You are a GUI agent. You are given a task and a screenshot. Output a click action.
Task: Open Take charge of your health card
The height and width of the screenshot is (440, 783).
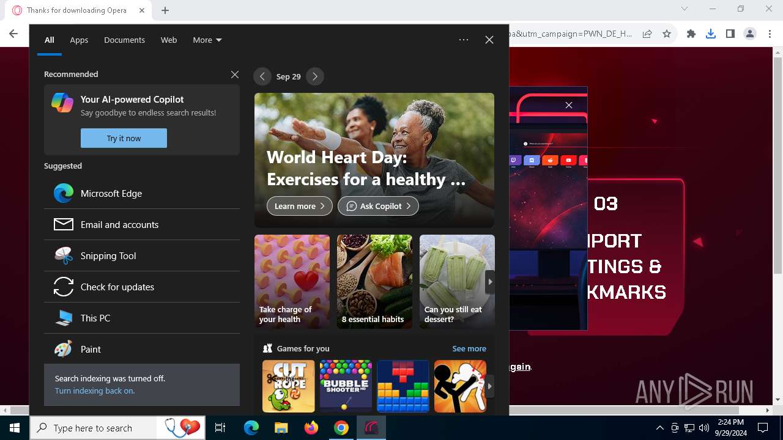[x=292, y=282]
